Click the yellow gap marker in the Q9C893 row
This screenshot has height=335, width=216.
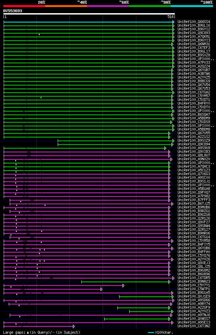click(39, 34)
